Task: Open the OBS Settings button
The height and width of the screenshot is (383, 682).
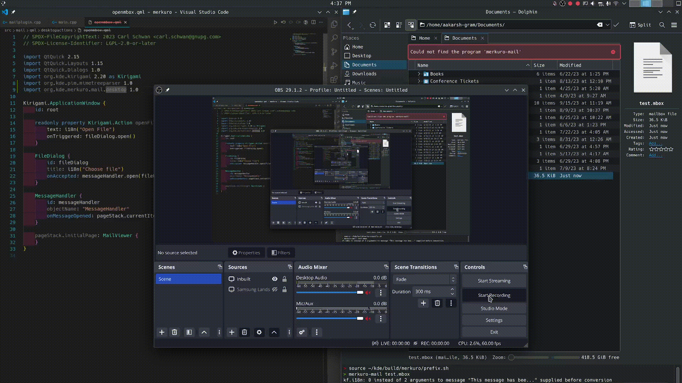Action: (494, 320)
